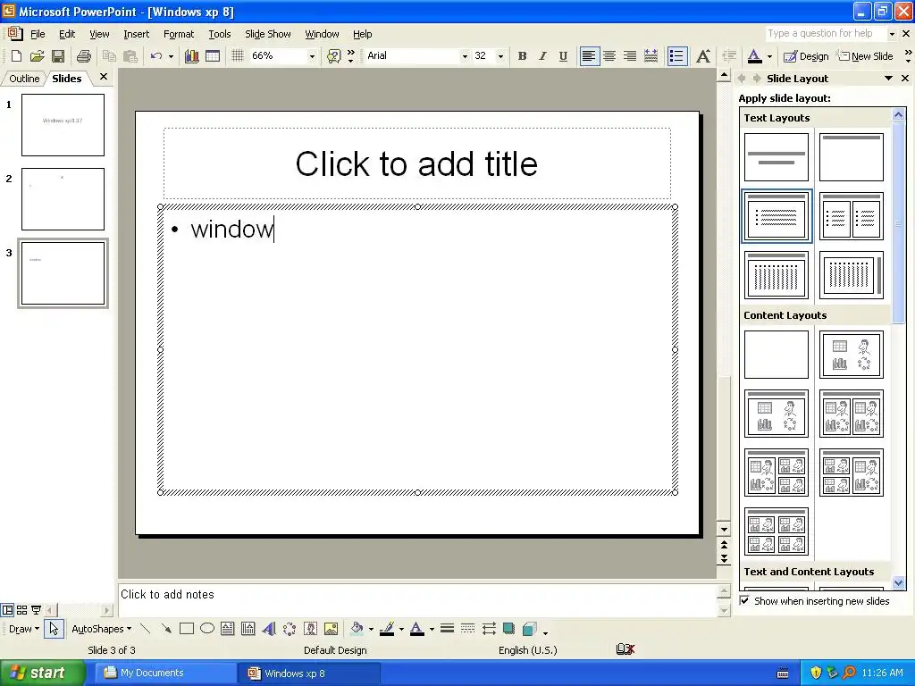The height and width of the screenshot is (686, 915).
Task: Click the Vertical Text Box tool
Action: pos(248,628)
